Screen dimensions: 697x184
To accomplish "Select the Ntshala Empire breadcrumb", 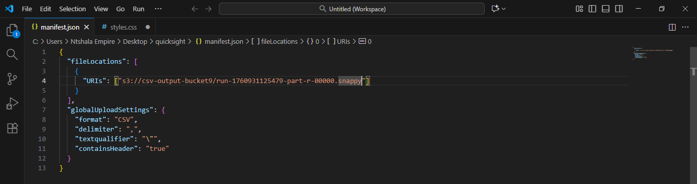I will (x=93, y=42).
